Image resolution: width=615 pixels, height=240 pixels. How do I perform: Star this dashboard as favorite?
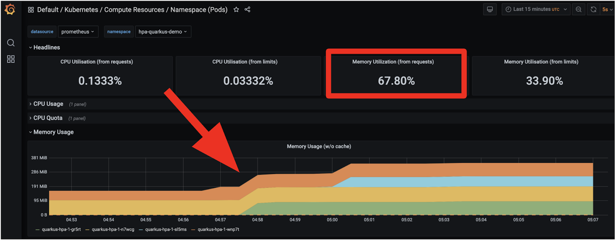tap(236, 10)
